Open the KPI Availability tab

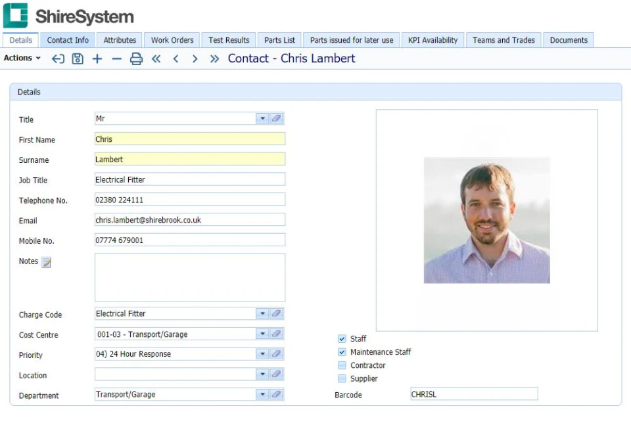click(x=432, y=40)
